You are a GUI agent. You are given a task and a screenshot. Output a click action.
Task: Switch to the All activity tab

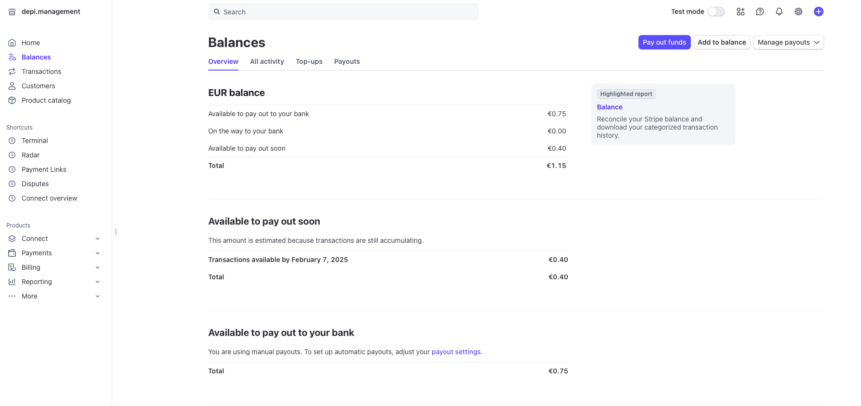pos(267,61)
